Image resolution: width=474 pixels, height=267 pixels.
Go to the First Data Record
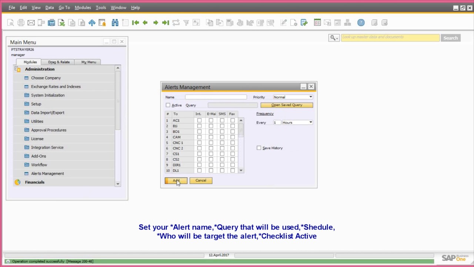coord(136,23)
